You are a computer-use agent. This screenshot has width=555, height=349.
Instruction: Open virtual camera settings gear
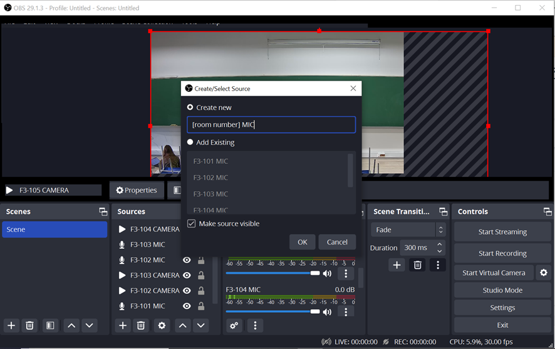click(544, 272)
